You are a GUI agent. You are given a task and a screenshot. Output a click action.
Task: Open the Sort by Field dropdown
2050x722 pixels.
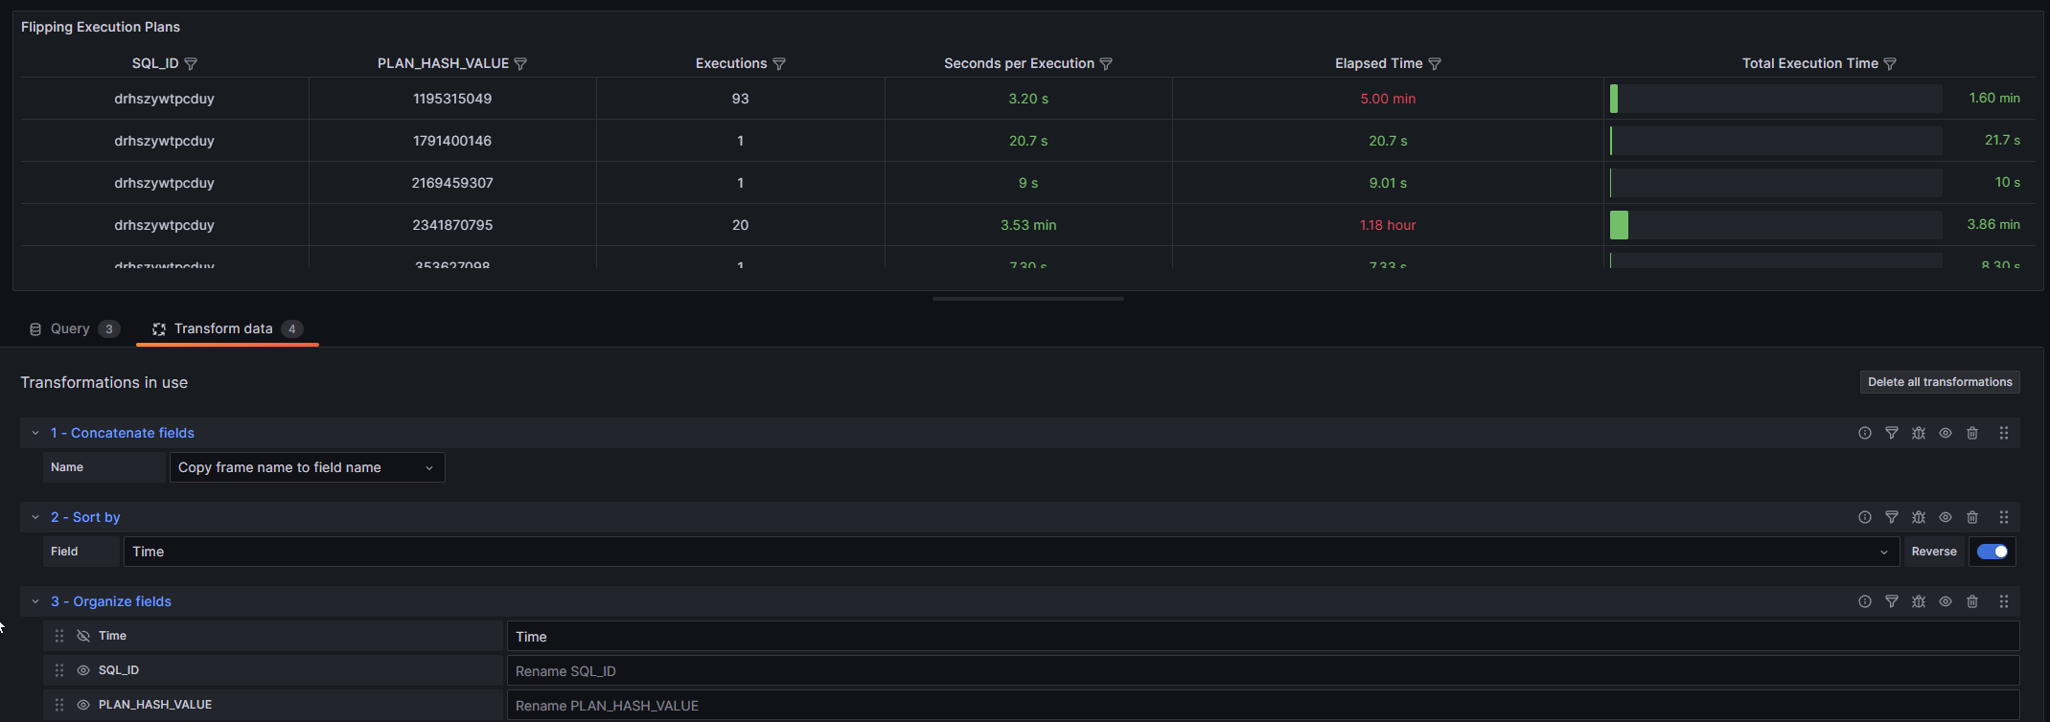[x=1011, y=552]
